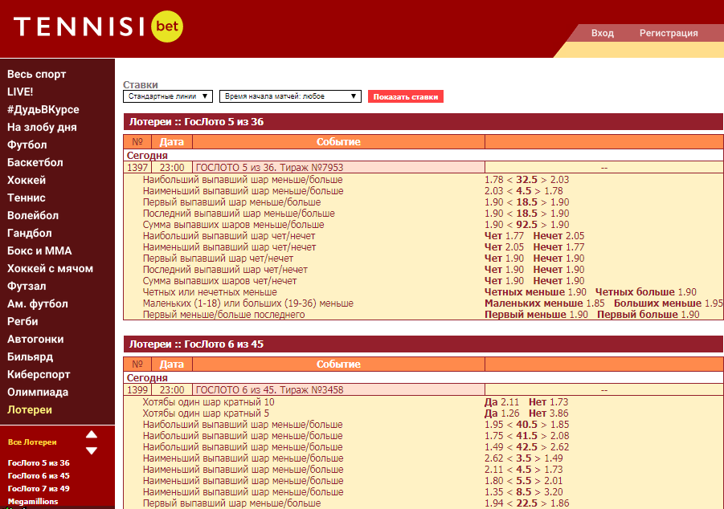
Task: Open the Время начала матчей dropdown
Action: 290,96
